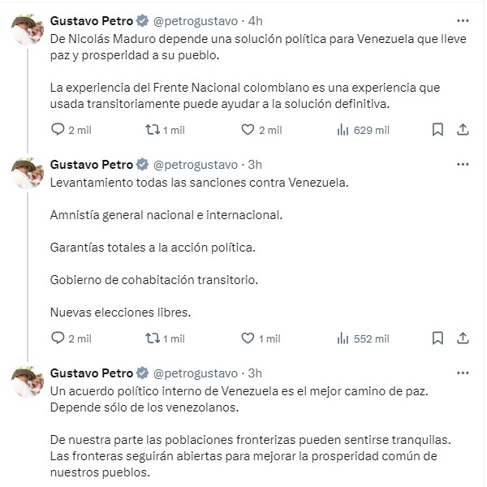Image resolution: width=487 pixels, height=487 pixels.
Task: View analytics showing 552 mil views
Action: click(363, 338)
